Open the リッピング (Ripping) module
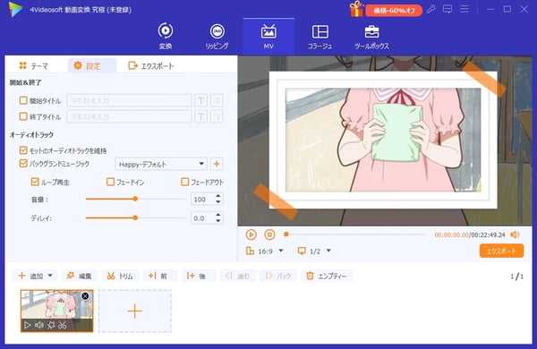Image resolution: width=537 pixels, height=349 pixels. pos(217,36)
